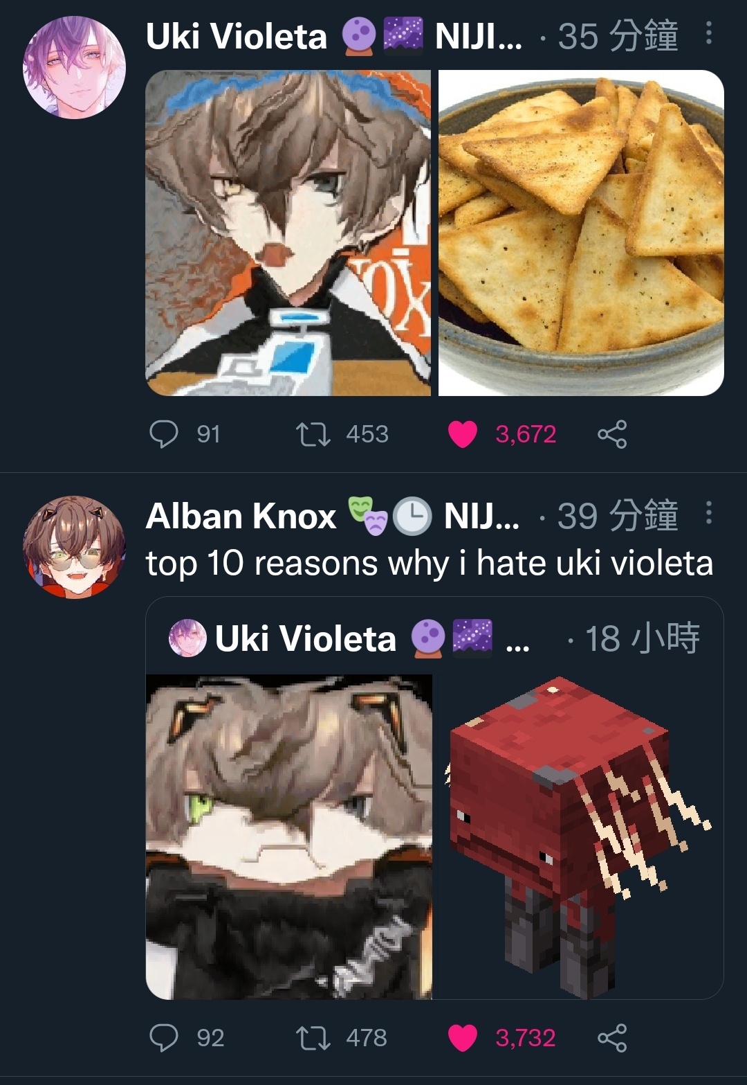Image resolution: width=747 pixels, height=1085 pixels.
Task: Open reply icon on Alban Knox's tweet
Action: pyautogui.click(x=164, y=1037)
